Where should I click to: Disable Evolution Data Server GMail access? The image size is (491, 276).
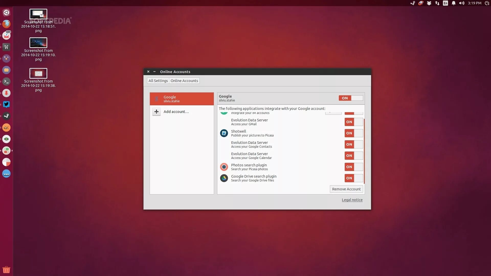pyautogui.click(x=354, y=122)
